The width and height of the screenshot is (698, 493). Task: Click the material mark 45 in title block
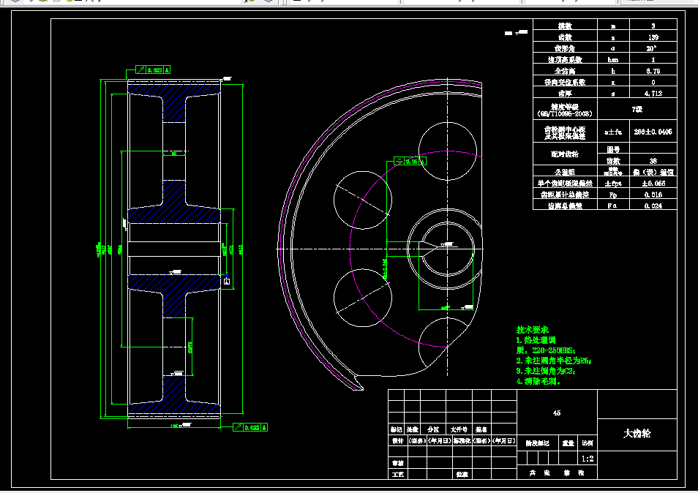[557, 413]
